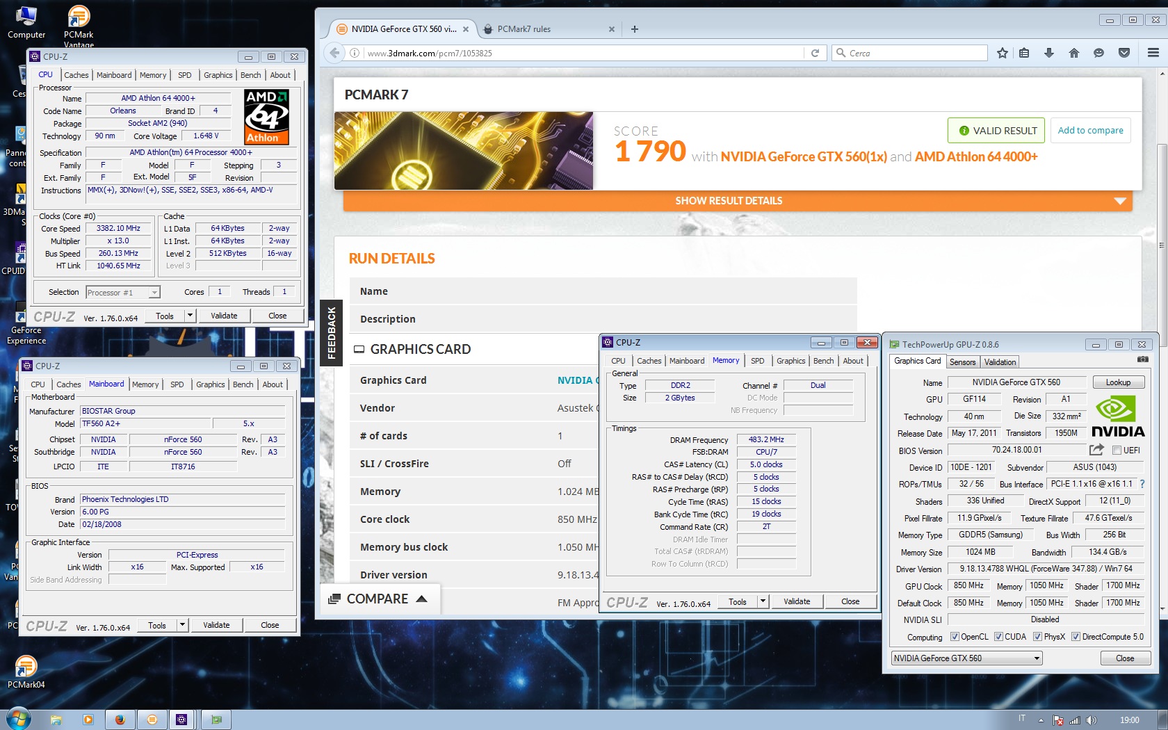Toggle CUDA checkbox in GPU-Z
1168x730 pixels.
[998, 637]
